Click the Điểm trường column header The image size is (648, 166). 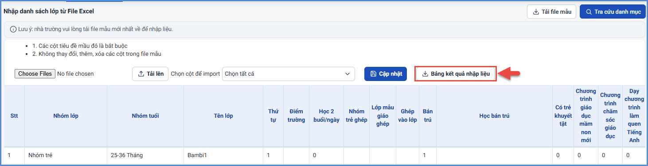tap(296, 116)
